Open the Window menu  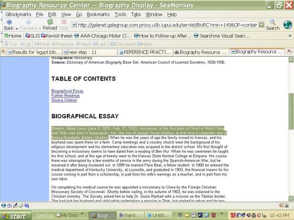[x=154, y=14]
